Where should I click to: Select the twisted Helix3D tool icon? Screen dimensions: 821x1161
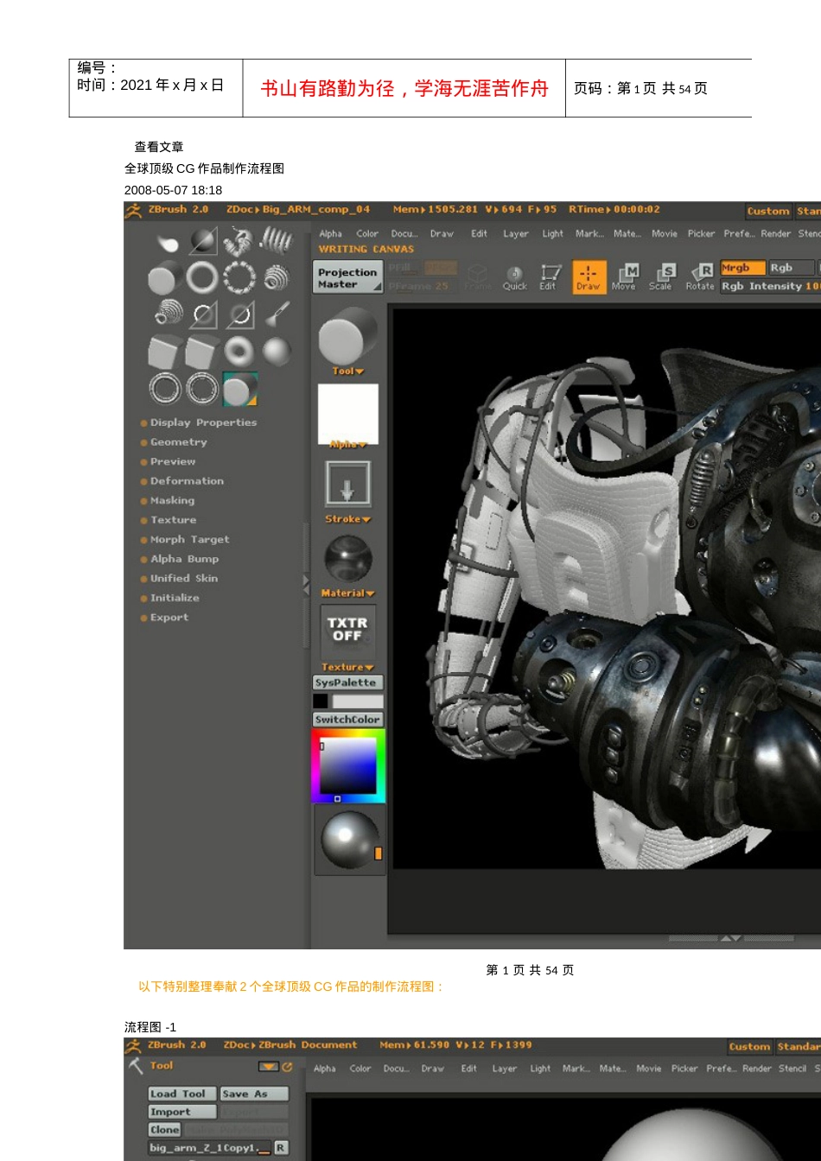point(239,241)
